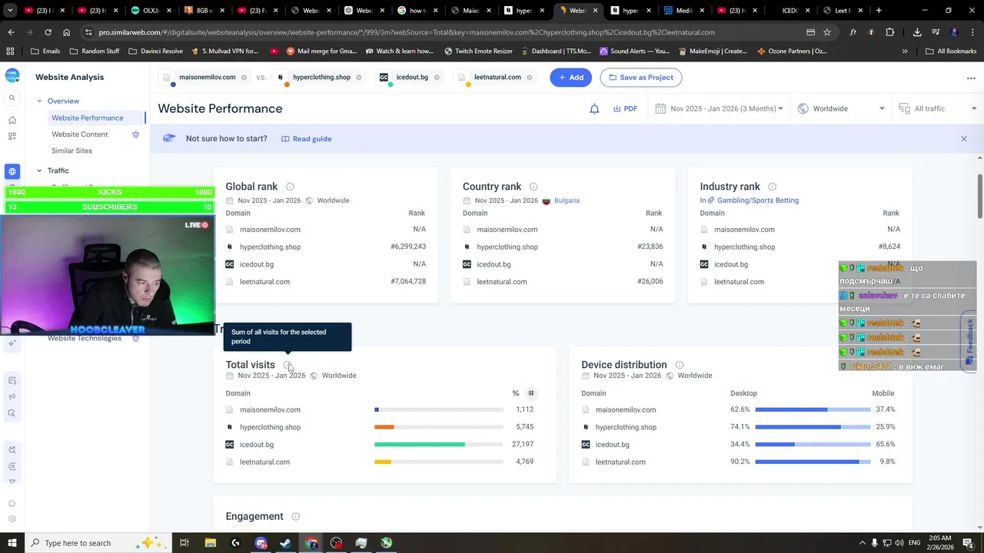Open Chrome extensions puzzle icon
The image size is (984, 553).
pos(890,32)
